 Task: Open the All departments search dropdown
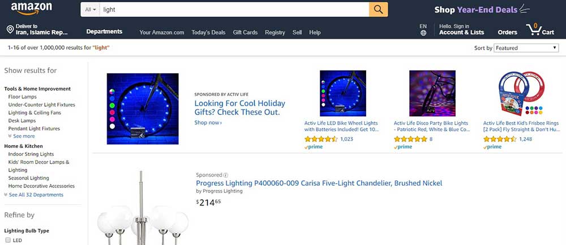tap(90, 10)
